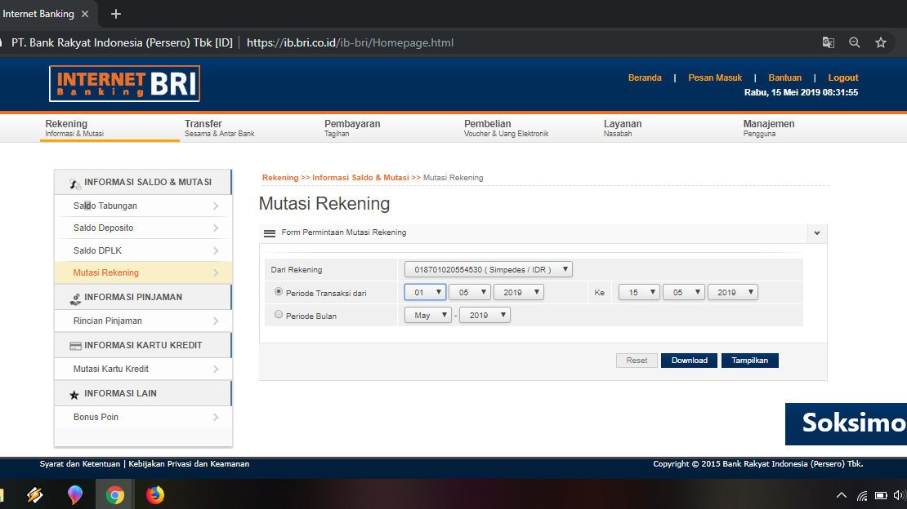The height and width of the screenshot is (509, 907).
Task: Show hidden system tray icons
Action: (x=842, y=495)
